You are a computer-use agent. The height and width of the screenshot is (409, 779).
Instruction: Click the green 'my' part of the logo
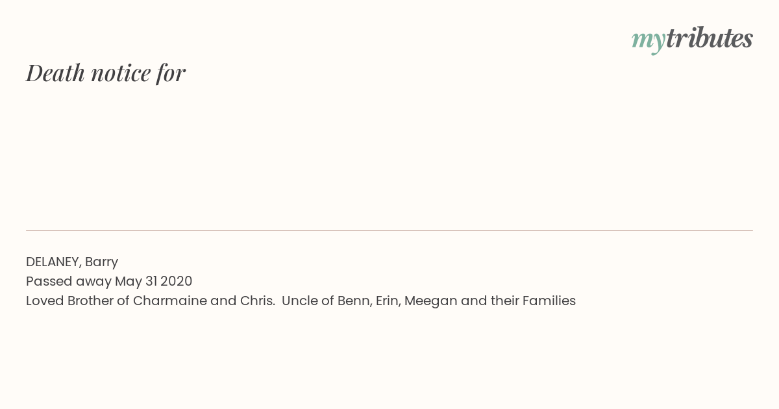click(649, 42)
